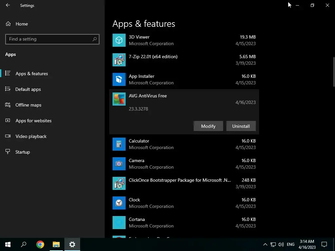The image size is (335, 251).
Task: Click the App Installer app icon
Action: coord(119,79)
